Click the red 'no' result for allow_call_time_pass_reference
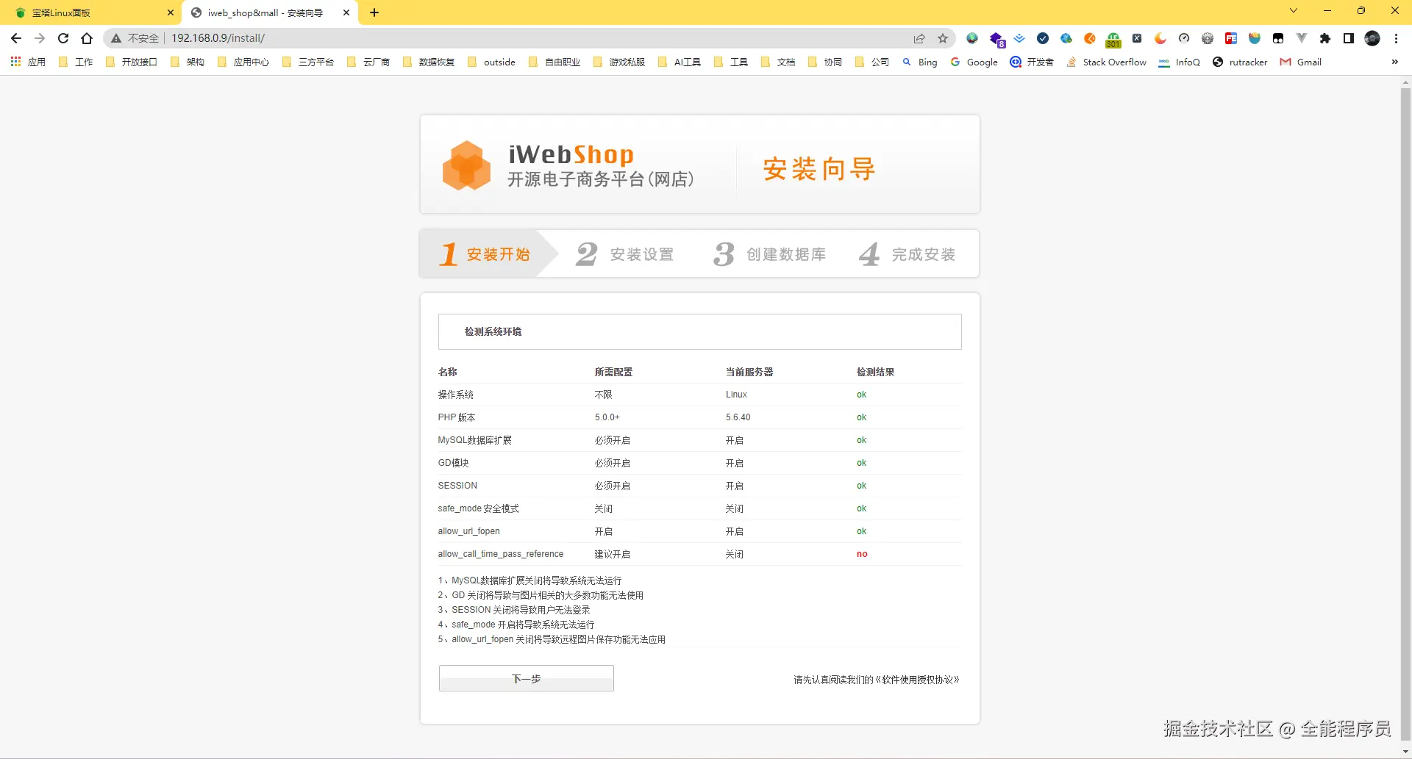 point(862,554)
